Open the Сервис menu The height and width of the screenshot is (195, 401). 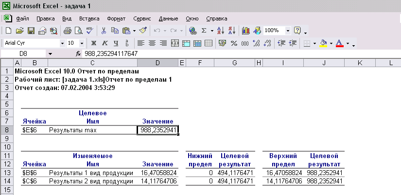142,18
